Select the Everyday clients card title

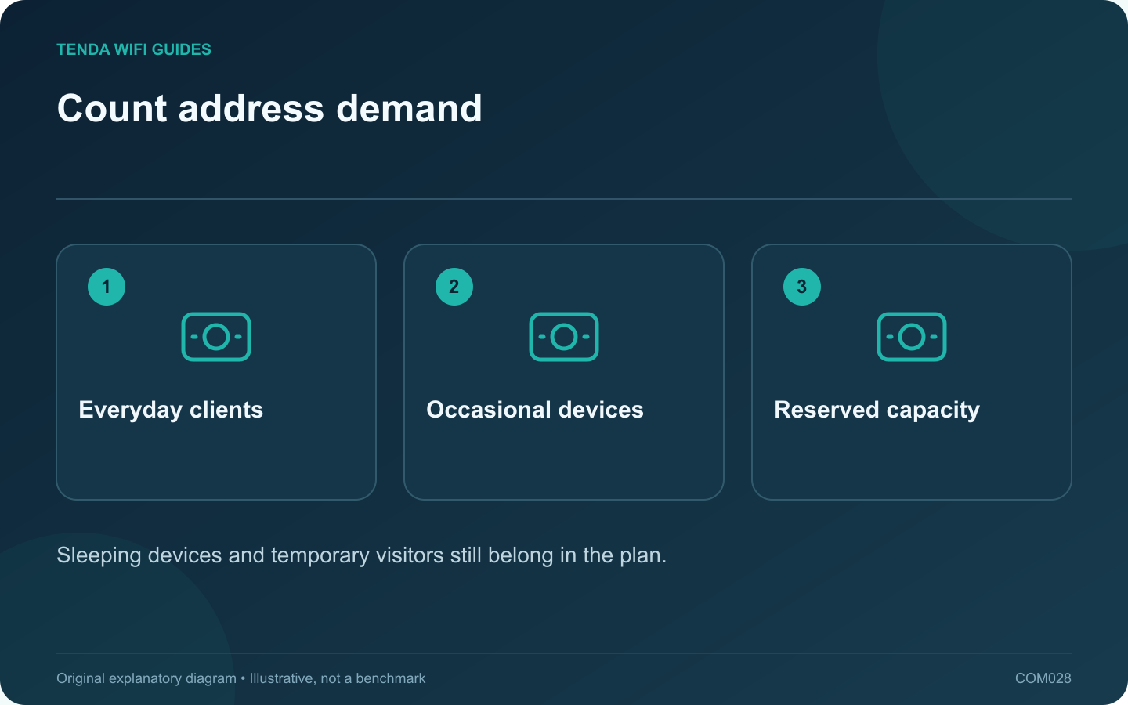(x=171, y=410)
